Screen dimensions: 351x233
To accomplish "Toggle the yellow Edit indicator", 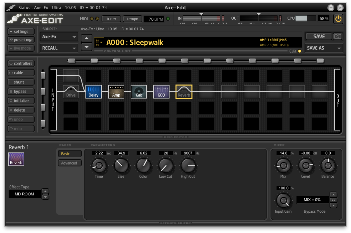I will (299, 51).
